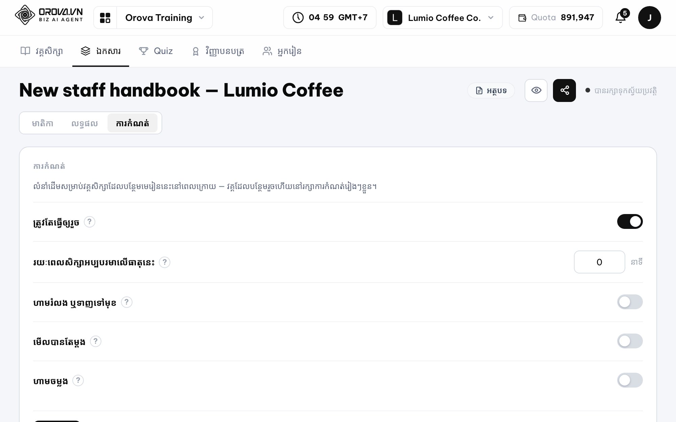Click the អត្ថបទ article badge
The width and height of the screenshot is (676, 422).
(491, 90)
